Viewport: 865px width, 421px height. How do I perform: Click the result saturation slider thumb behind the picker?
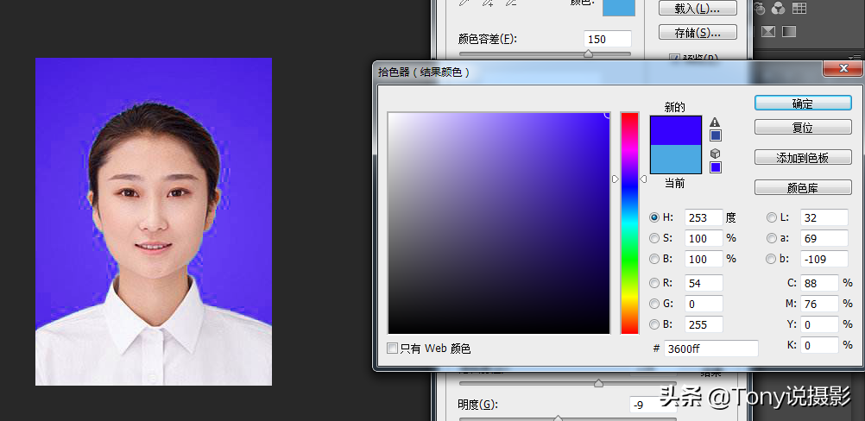tap(598, 383)
